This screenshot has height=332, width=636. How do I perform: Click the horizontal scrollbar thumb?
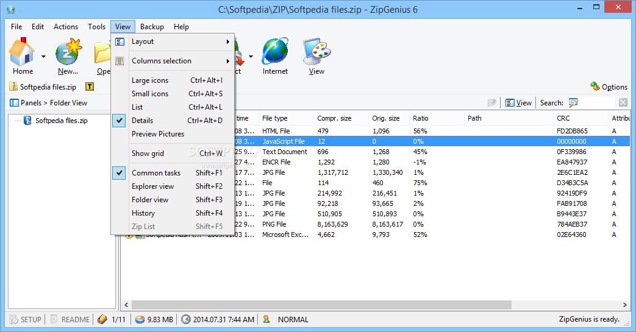click(321, 305)
